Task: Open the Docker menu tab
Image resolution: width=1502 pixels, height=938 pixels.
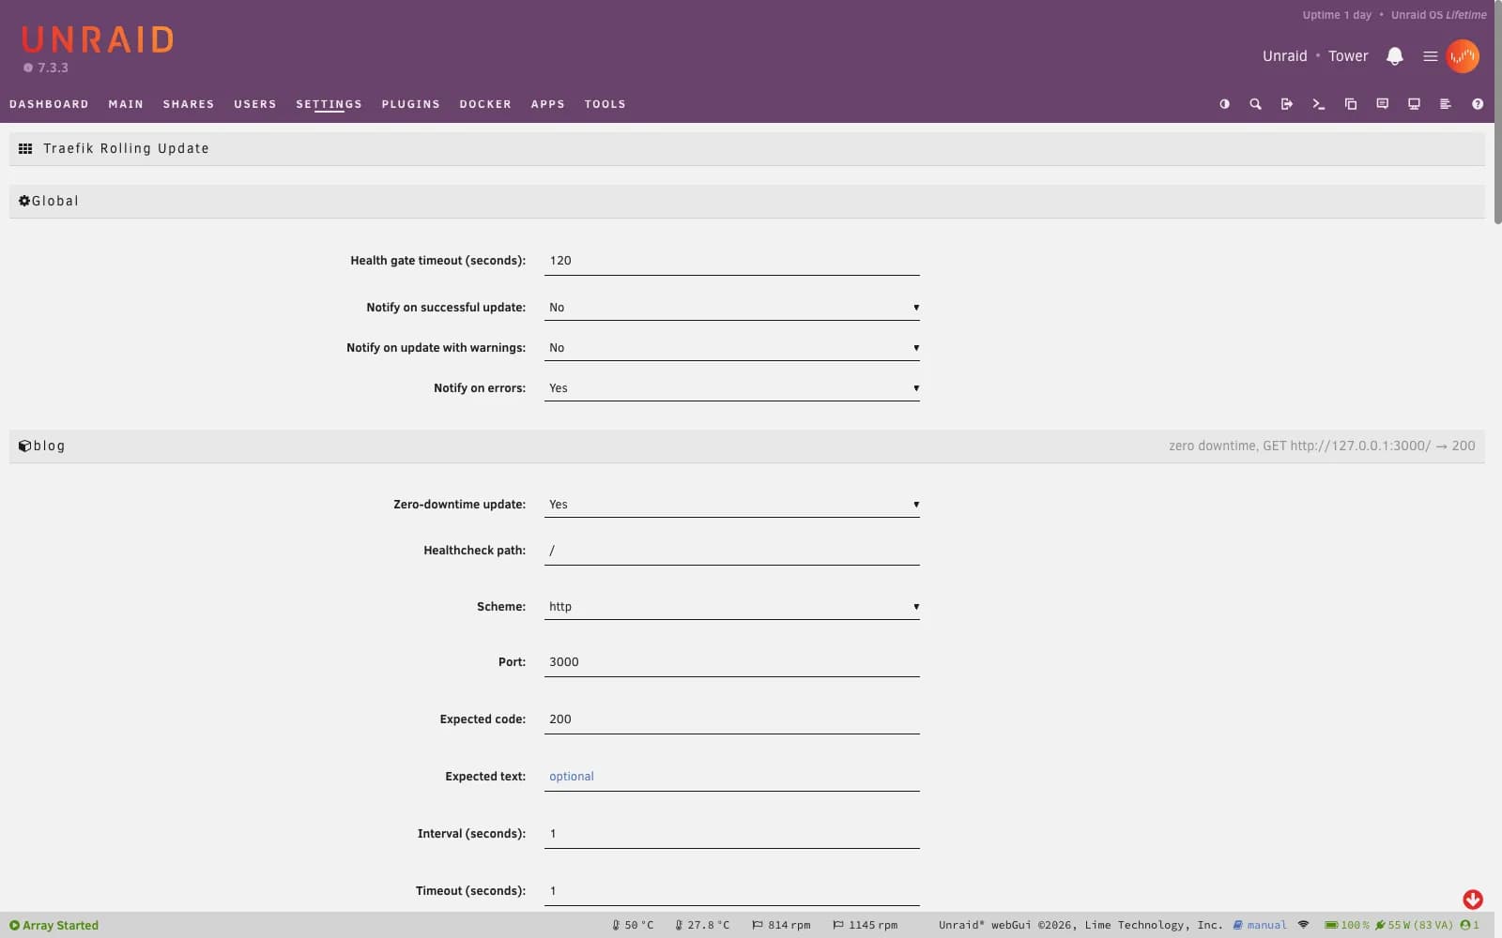Action: tap(485, 104)
